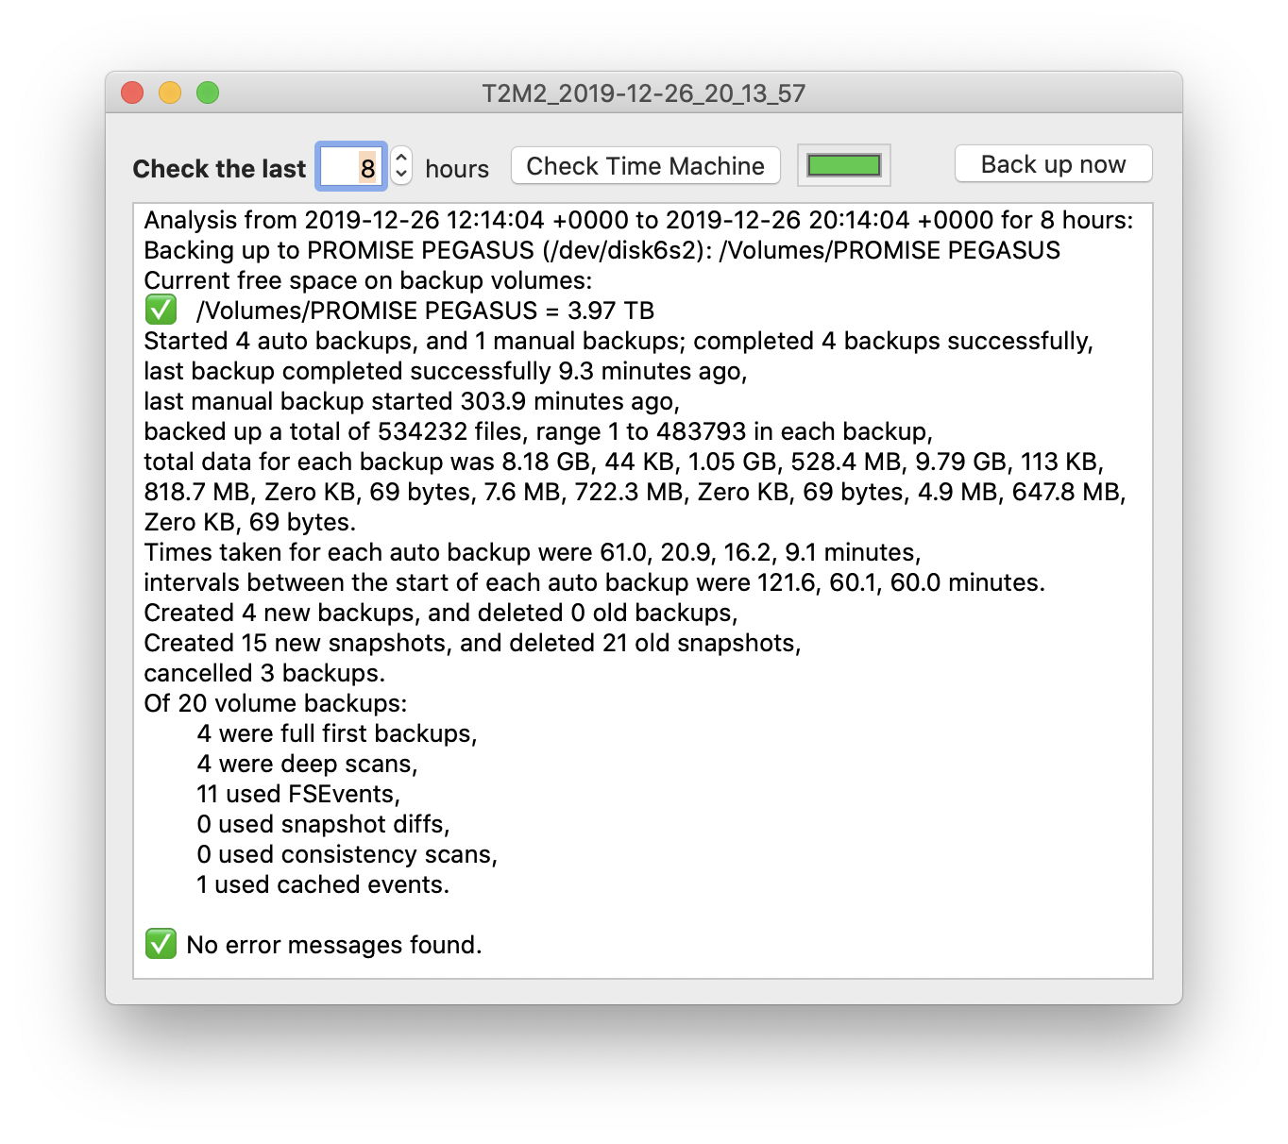Click the green checkmark beside PROMISE PEGASUS free space

click(161, 310)
